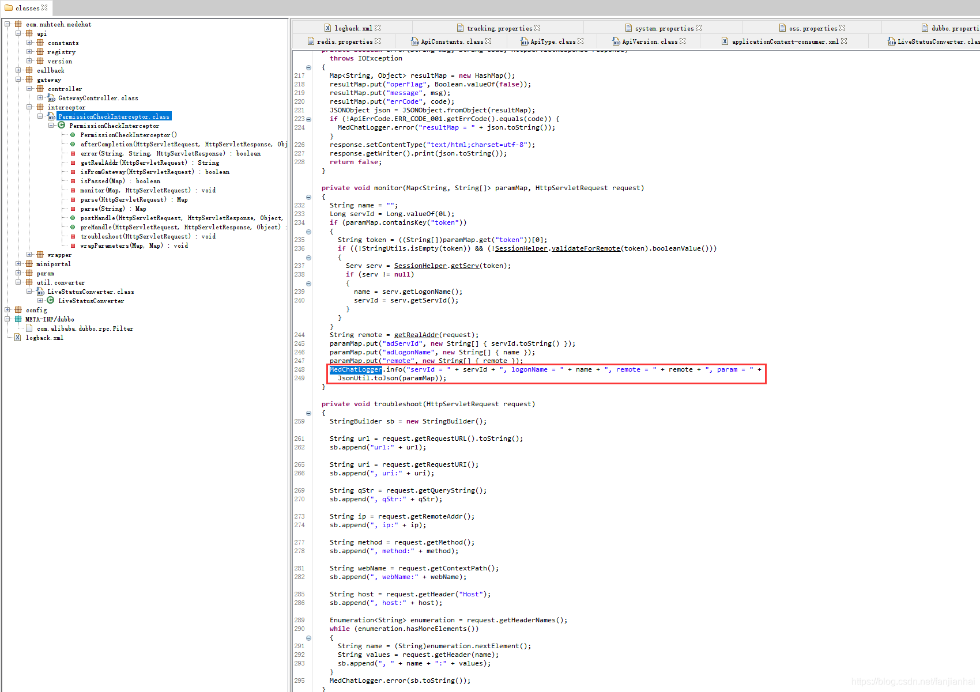
Task: Expand the wrapper package node
Action: click(x=29, y=255)
